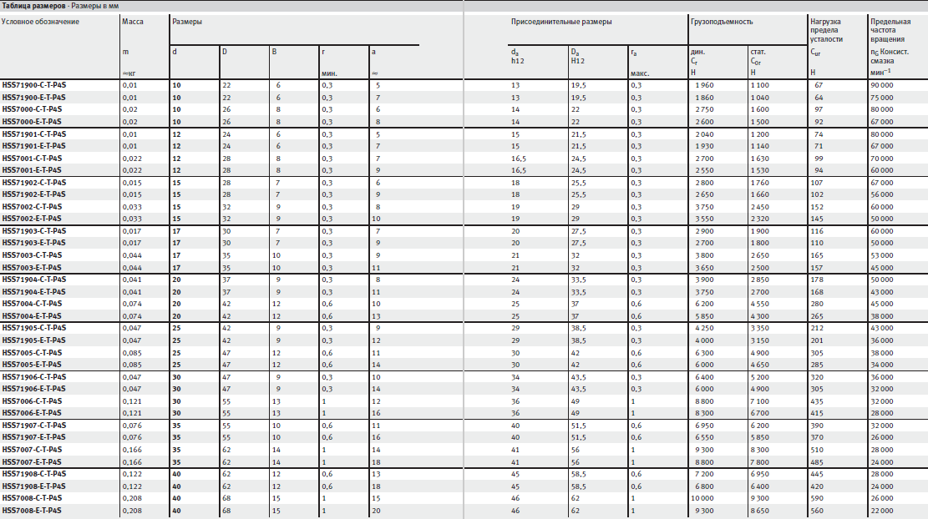Select designation HSS71903-C-T-P4S
928x519 pixels.
click(x=34, y=231)
